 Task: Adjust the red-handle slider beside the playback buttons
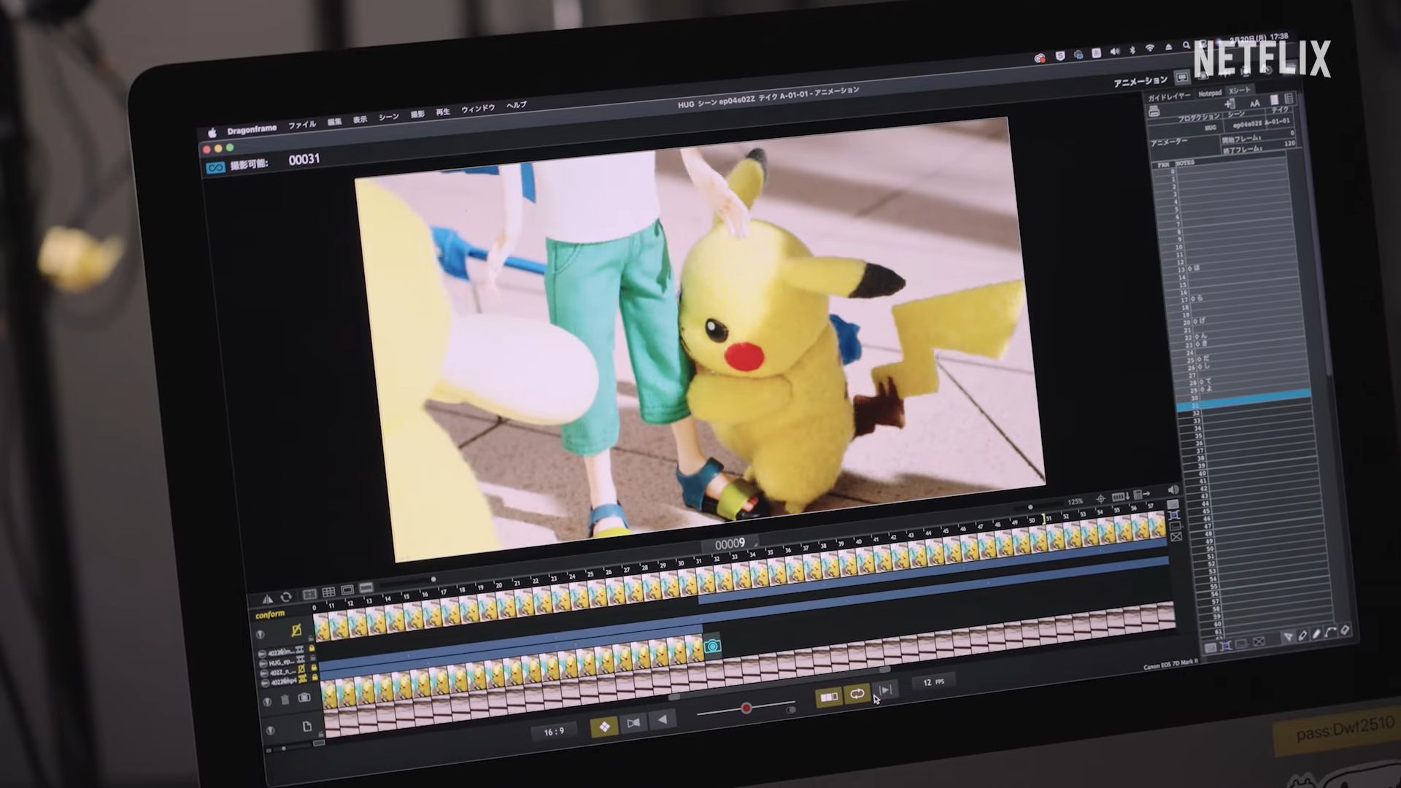(746, 708)
